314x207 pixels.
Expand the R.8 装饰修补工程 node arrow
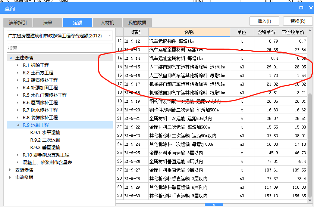pos(18,117)
